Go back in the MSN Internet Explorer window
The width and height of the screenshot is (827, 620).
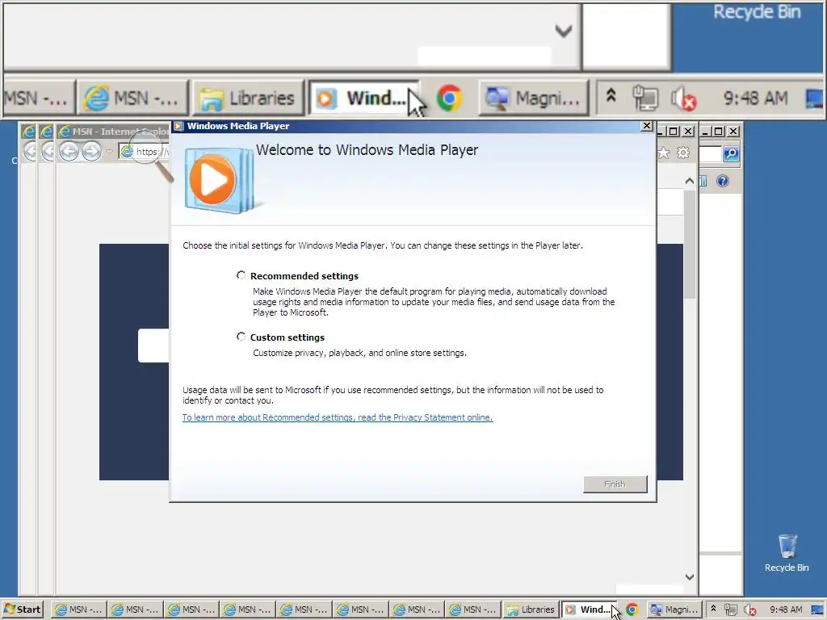(x=69, y=152)
